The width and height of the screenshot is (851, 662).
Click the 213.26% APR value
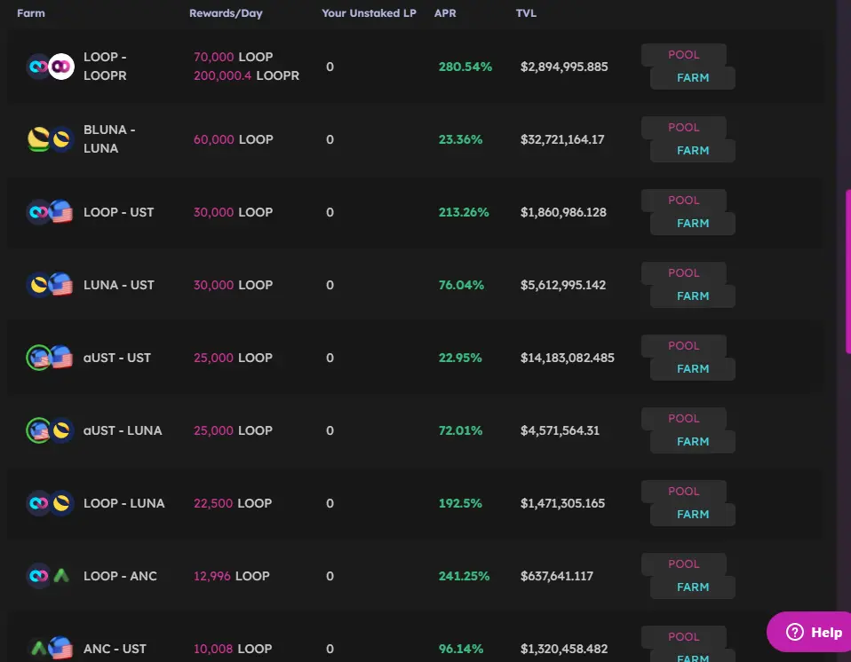point(464,212)
